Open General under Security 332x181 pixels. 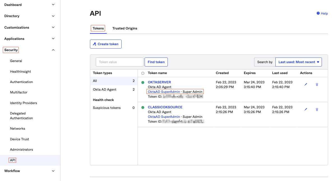16,61
